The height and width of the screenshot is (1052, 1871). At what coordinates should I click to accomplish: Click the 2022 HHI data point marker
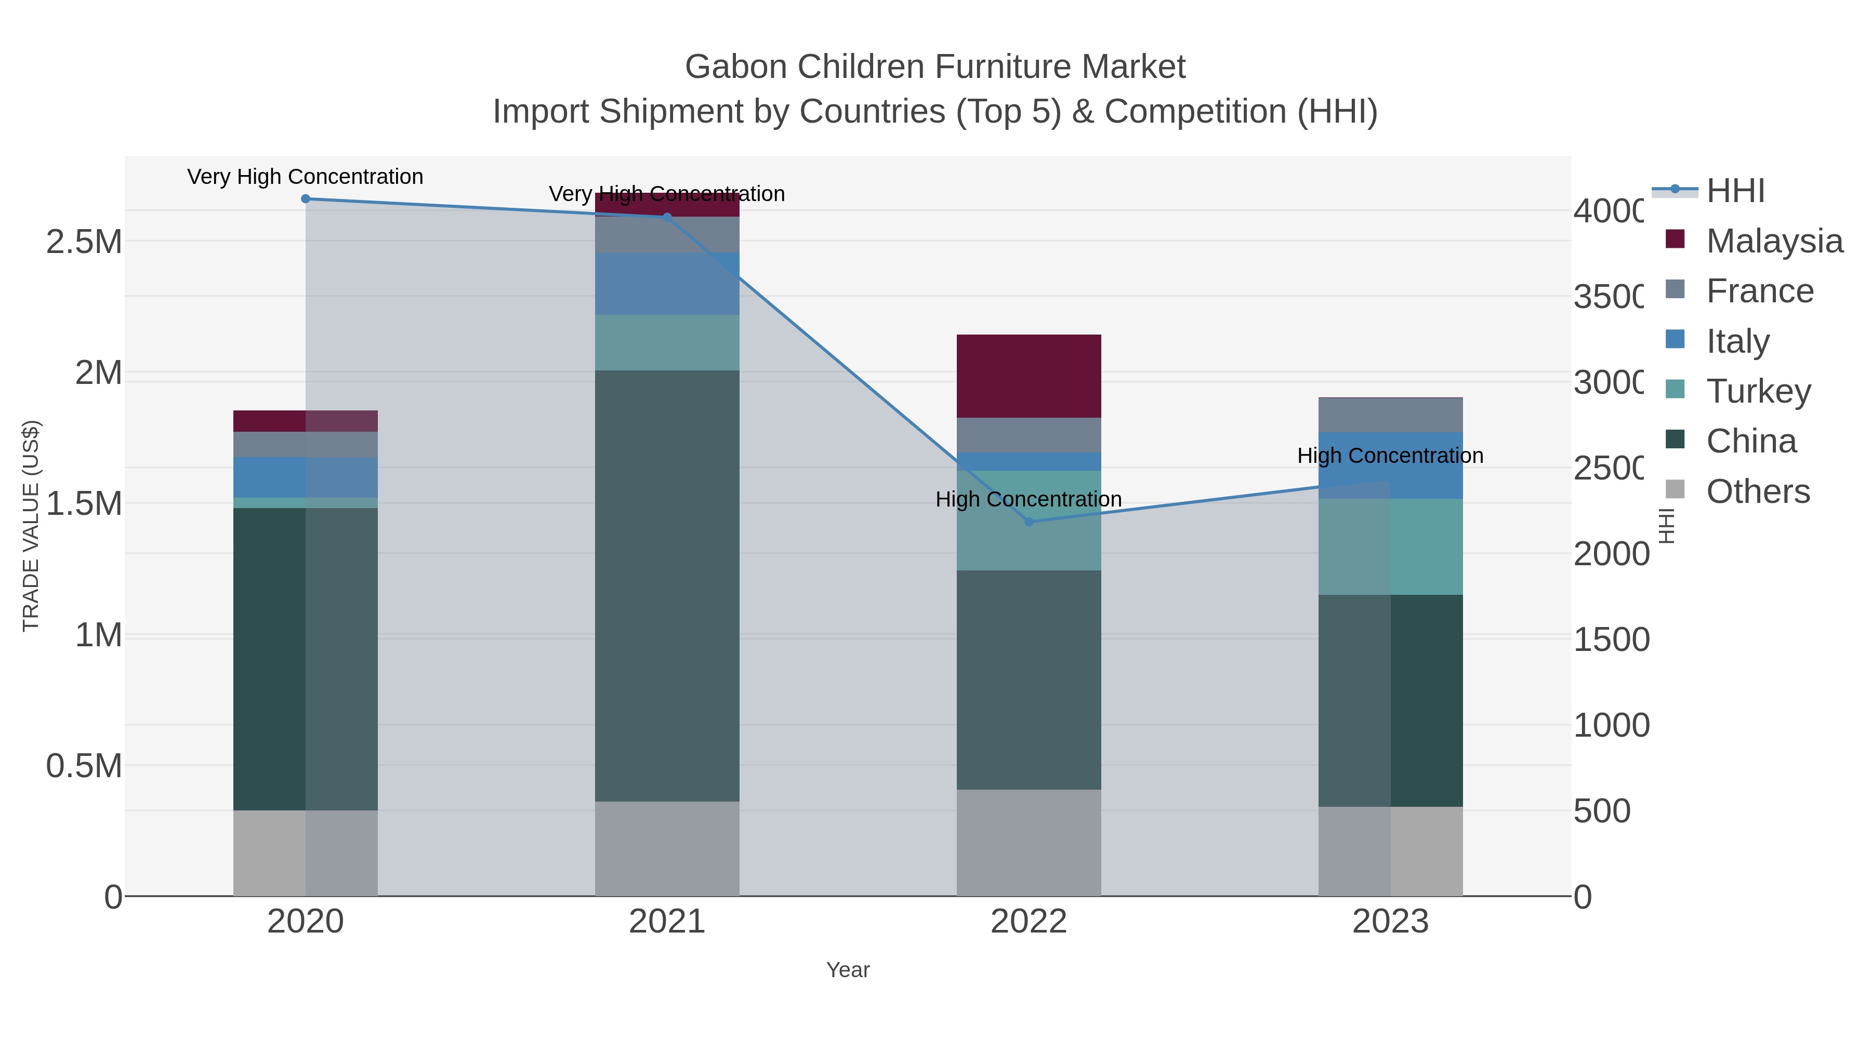click(1029, 521)
